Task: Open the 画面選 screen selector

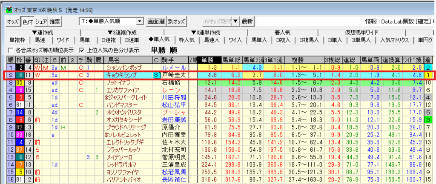Action: click(x=156, y=21)
